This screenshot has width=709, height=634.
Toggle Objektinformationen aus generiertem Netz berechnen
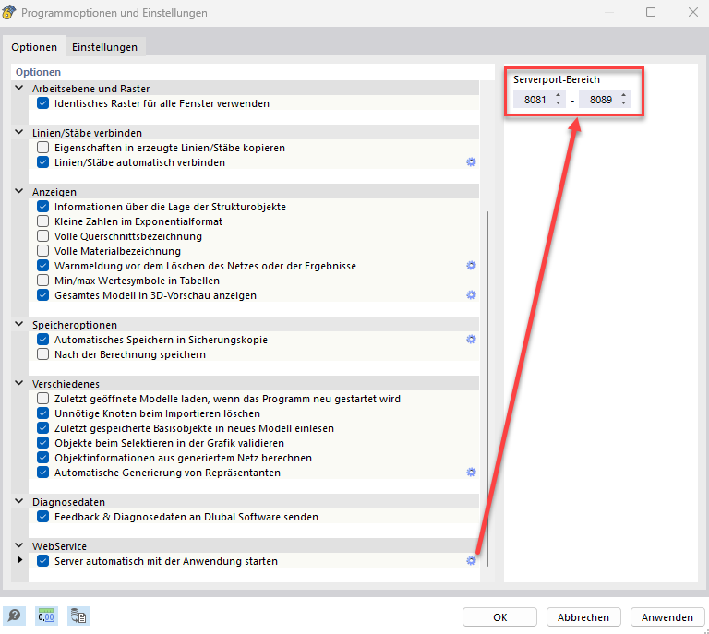43,458
